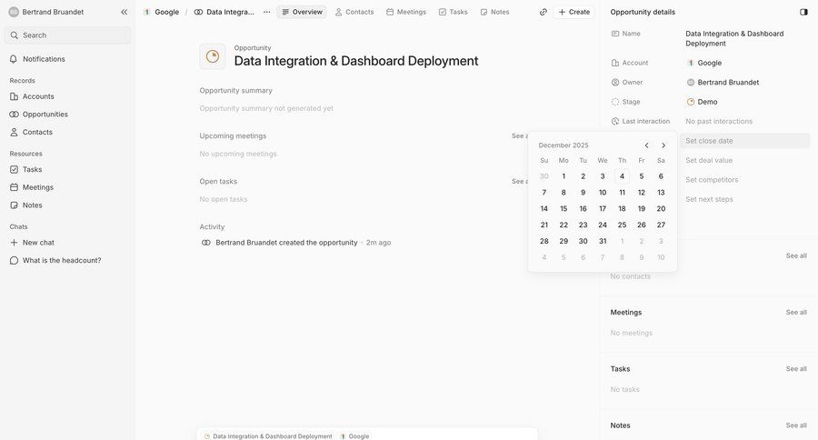Click the opportunity stage icon beside title

tap(213, 56)
